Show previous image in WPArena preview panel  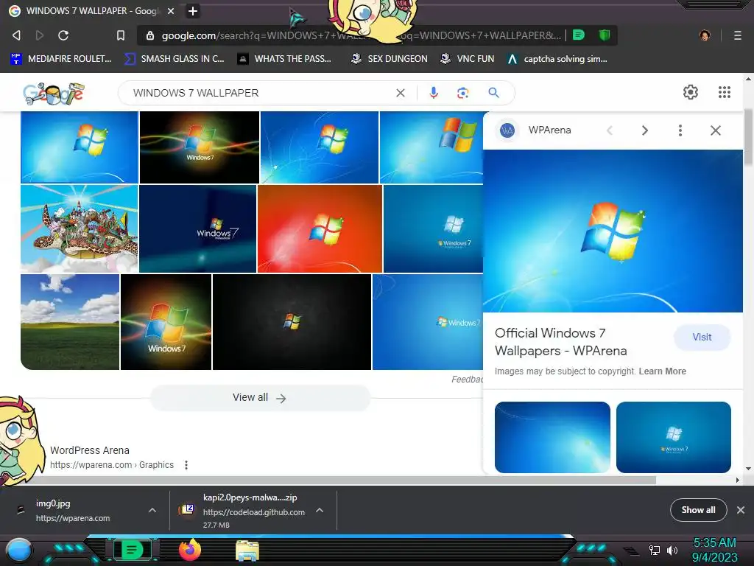[610, 130]
